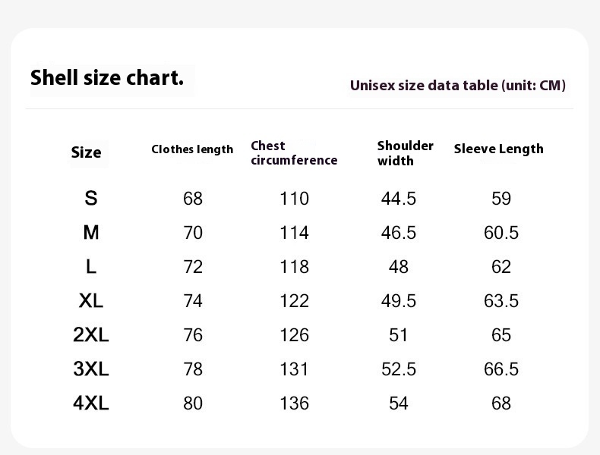The width and height of the screenshot is (600, 455).
Task: Click the S size row label
Action: pos(91,198)
